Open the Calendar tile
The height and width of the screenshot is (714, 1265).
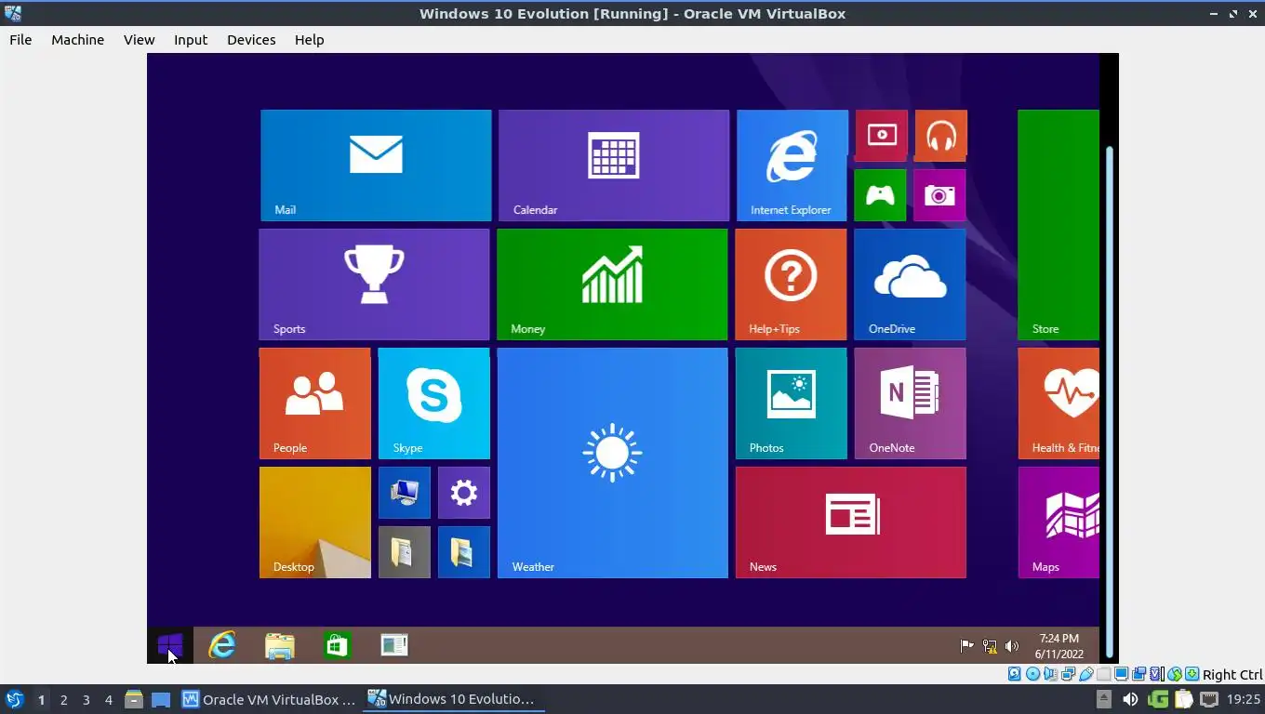(x=614, y=165)
